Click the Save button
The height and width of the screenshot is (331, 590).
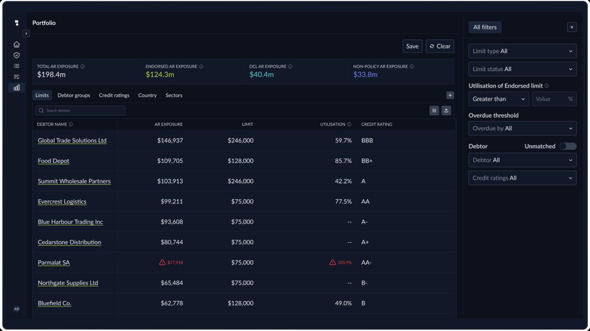[412, 46]
